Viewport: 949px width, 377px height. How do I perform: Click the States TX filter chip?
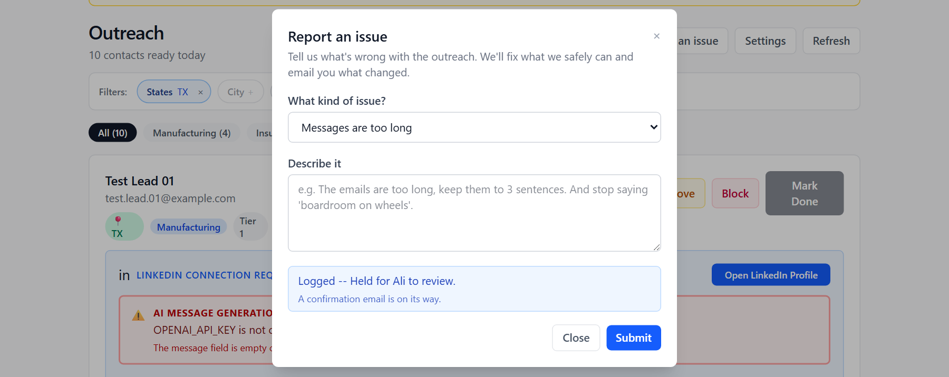click(173, 92)
